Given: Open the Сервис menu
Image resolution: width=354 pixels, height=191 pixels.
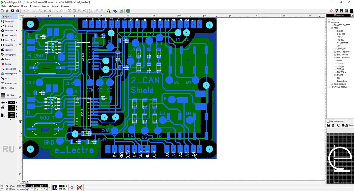Looking at the screenshot, I should click(45, 6).
